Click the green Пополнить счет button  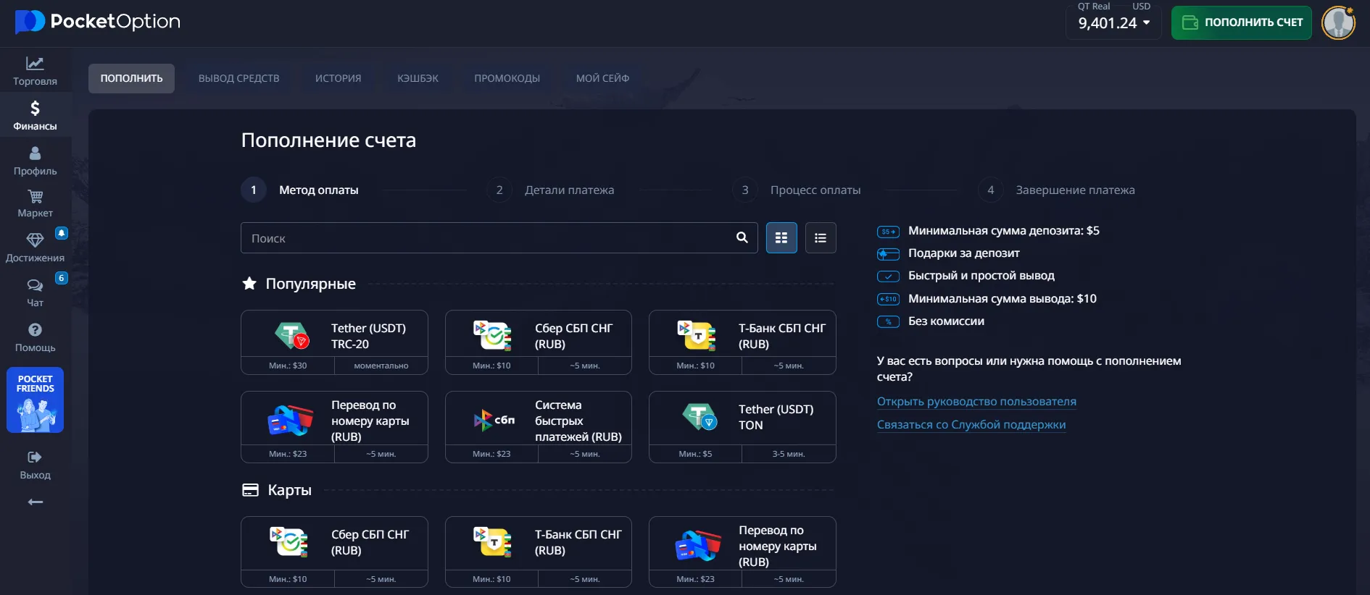coord(1241,22)
